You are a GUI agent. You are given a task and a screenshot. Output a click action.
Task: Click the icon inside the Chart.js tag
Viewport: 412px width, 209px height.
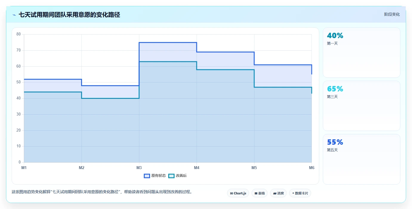(x=232, y=194)
